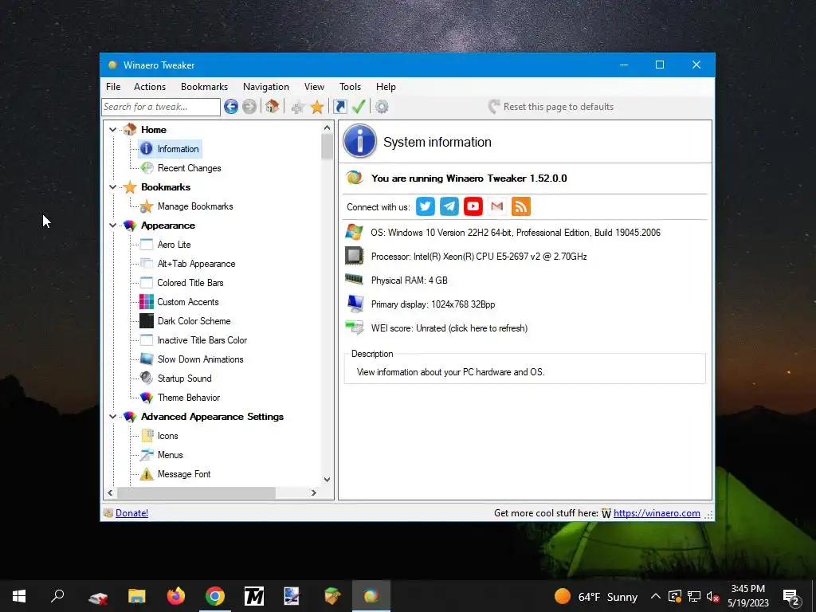This screenshot has height=612, width=816.
Task: Click tree panel scroll down arrow
Action: tap(327, 479)
